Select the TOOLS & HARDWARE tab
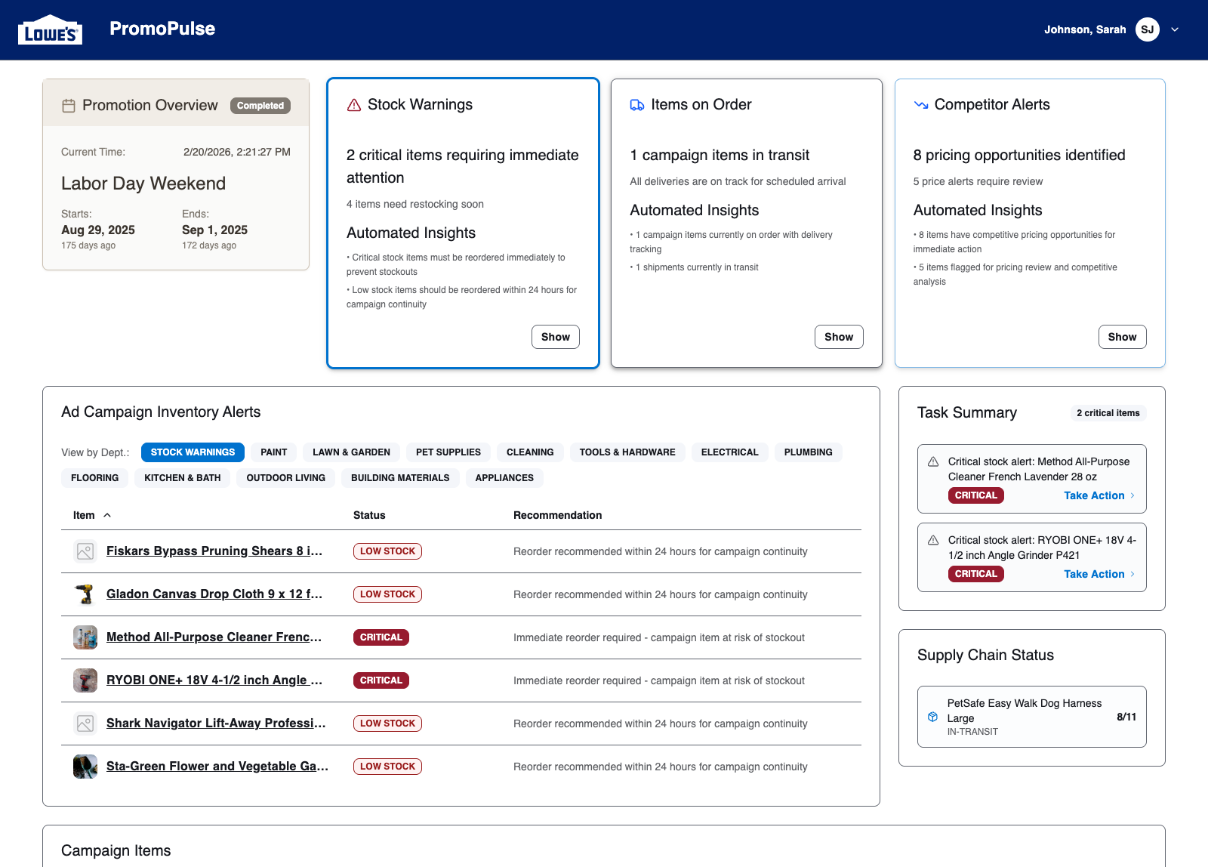The width and height of the screenshot is (1208, 867). 627,452
